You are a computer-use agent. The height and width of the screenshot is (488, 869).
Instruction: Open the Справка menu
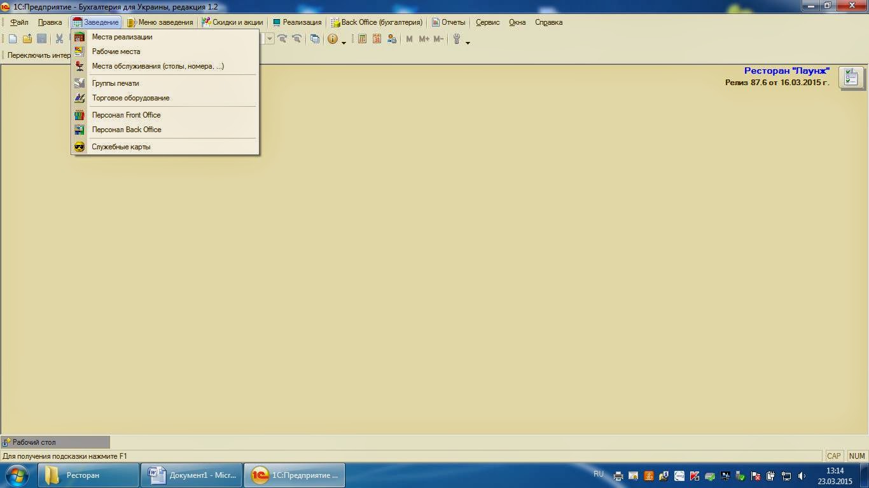548,22
